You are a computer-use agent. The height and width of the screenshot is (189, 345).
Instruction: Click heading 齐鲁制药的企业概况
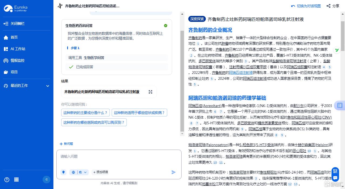point(210,30)
